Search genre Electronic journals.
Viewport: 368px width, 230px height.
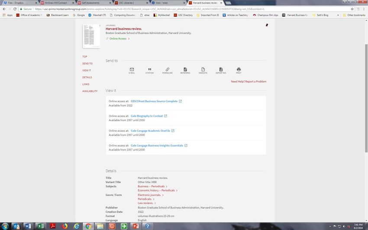point(149,195)
